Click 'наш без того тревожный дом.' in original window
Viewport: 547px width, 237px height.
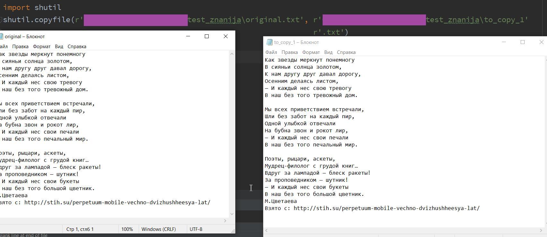(45, 90)
